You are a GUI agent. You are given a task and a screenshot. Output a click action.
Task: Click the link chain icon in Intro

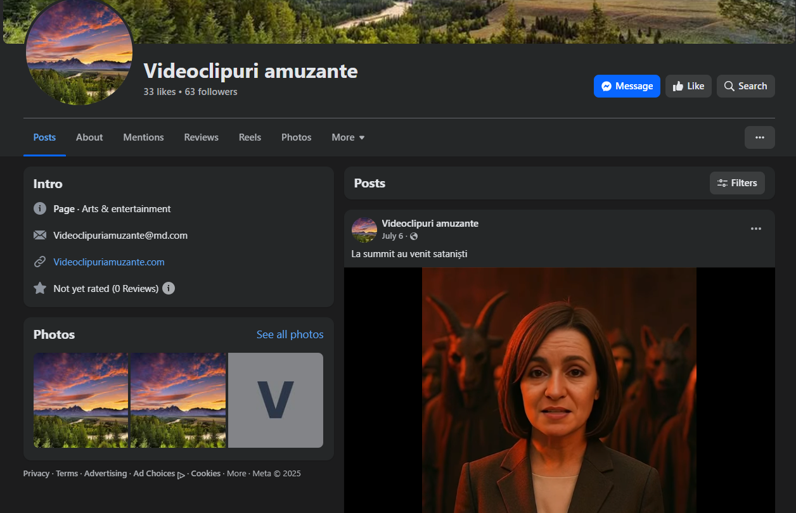40,262
